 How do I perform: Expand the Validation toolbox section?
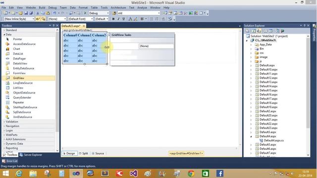[x=4, y=122]
